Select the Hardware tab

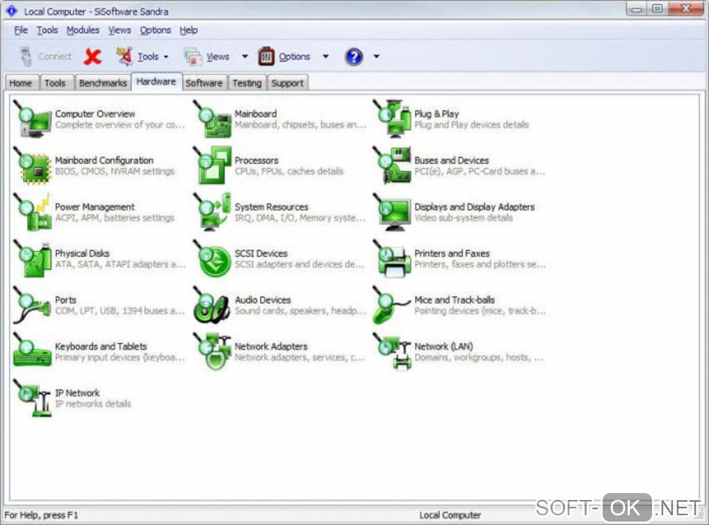pos(156,82)
